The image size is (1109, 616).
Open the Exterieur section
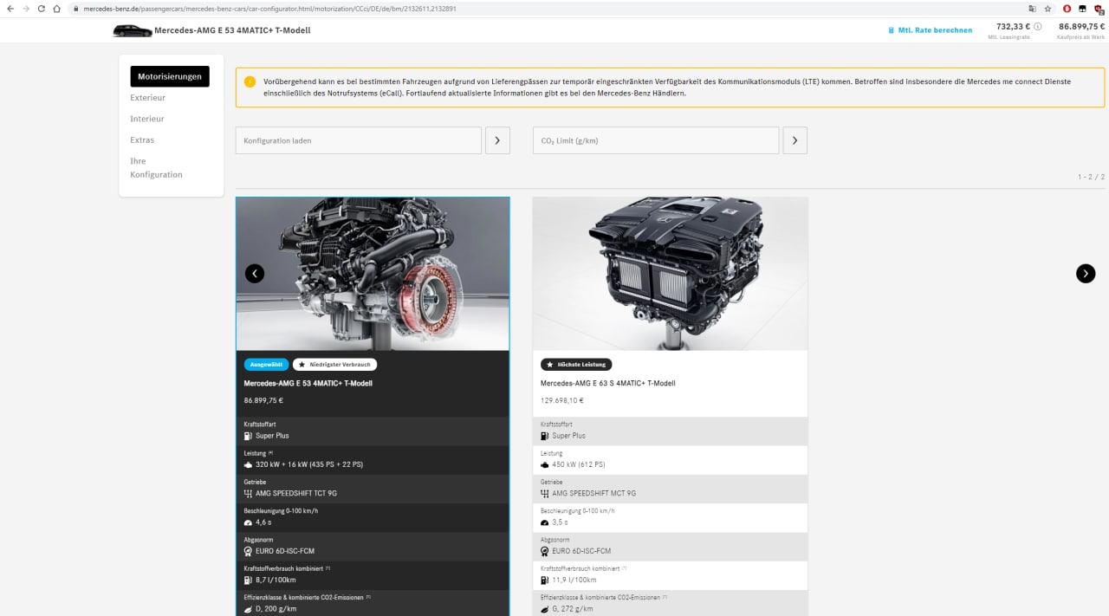pos(148,98)
